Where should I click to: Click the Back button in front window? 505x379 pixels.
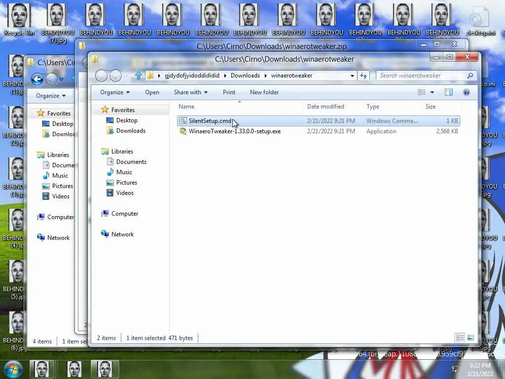click(101, 76)
